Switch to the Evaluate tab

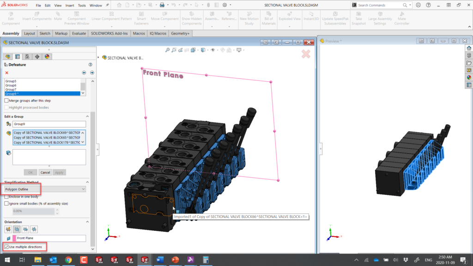point(79,33)
